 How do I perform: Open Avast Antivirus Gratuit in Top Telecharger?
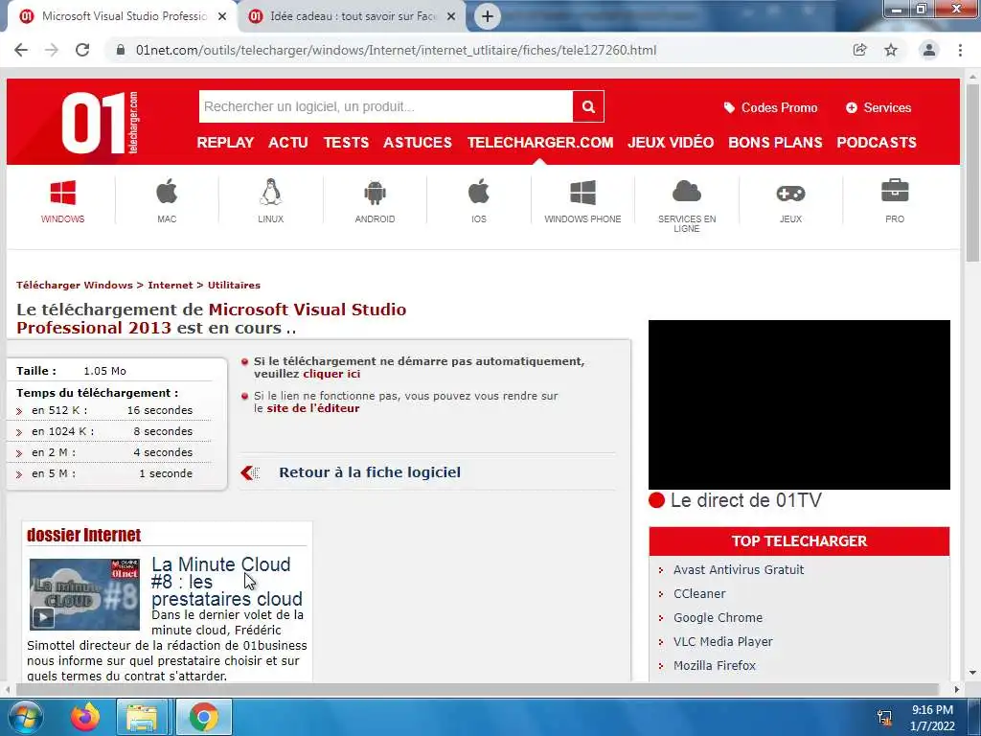[x=739, y=570]
